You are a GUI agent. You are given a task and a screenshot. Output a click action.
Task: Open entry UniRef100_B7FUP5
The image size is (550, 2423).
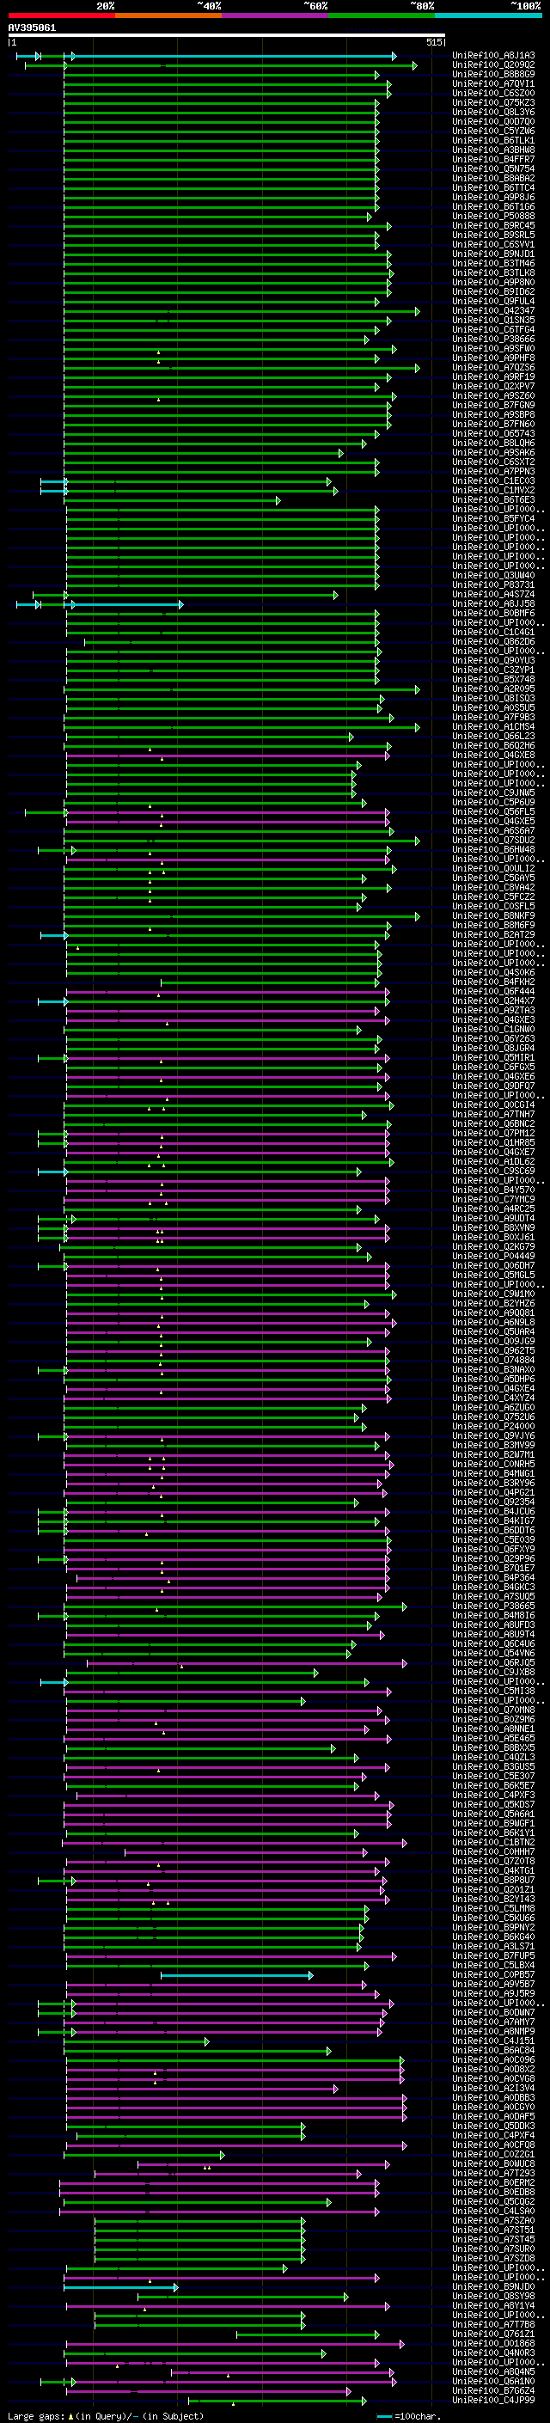pyautogui.click(x=493, y=1955)
